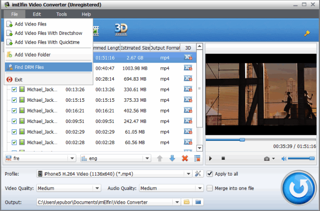
Task: Play the video preview
Action: [210, 158]
